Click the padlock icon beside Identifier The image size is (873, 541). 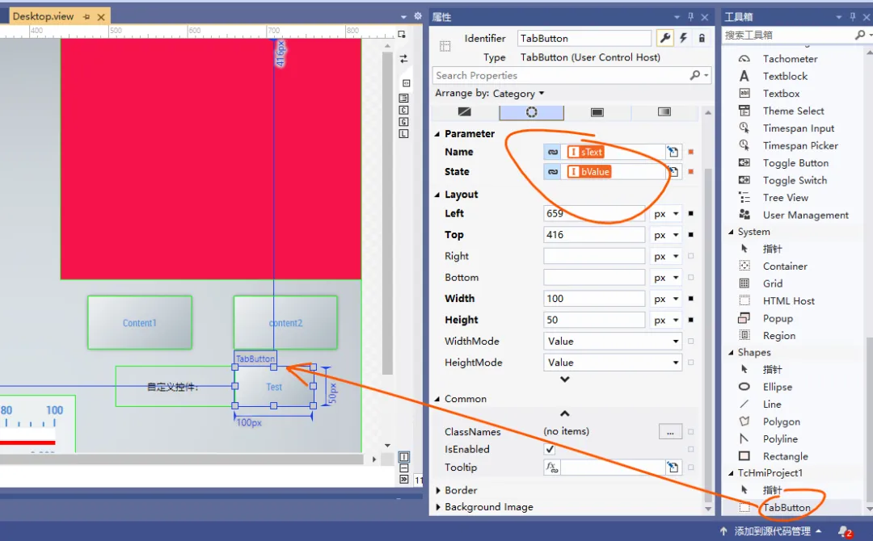coord(702,38)
